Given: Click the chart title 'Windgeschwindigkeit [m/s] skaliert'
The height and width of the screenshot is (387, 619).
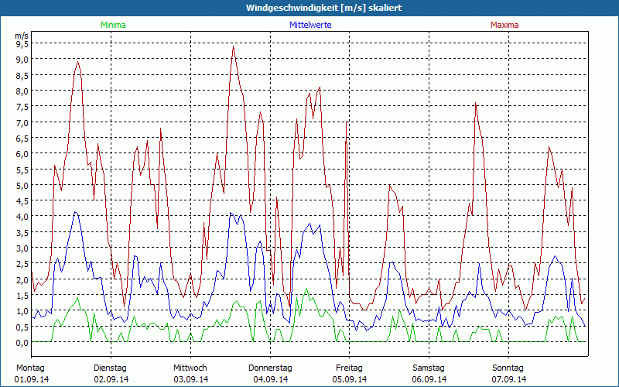Looking at the screenshot, I should [x=323, y=8].
